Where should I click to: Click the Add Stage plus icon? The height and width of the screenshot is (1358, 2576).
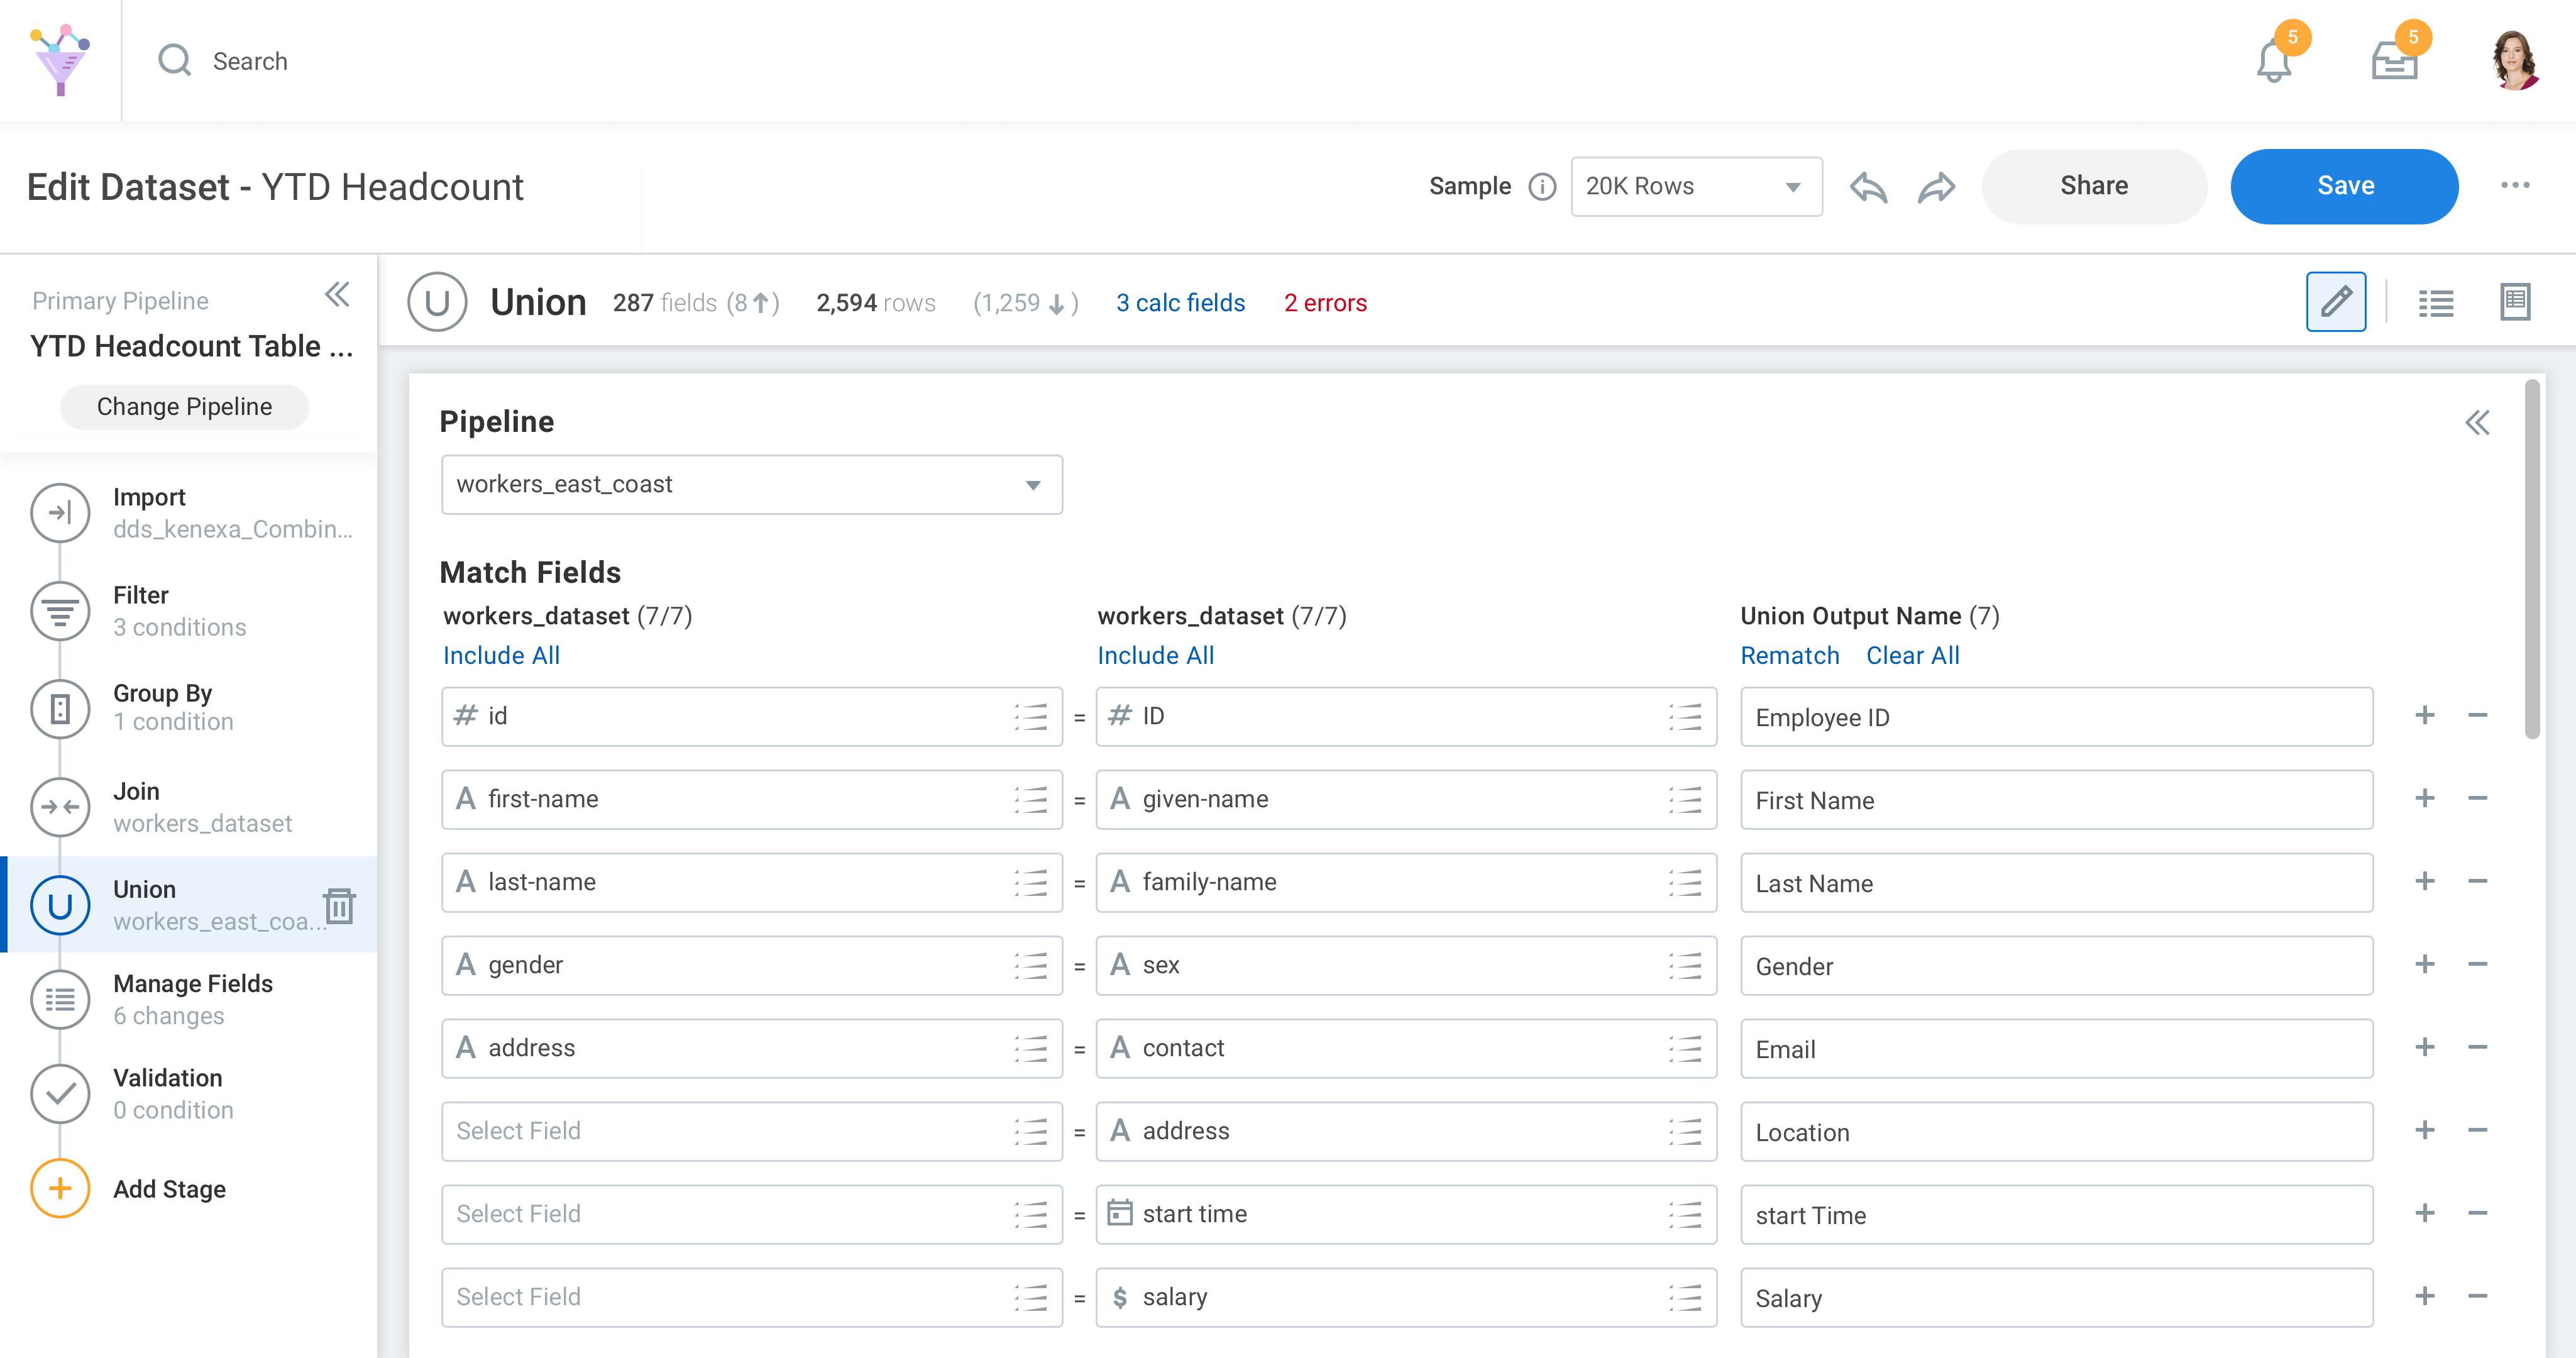tap(60, 1188)
